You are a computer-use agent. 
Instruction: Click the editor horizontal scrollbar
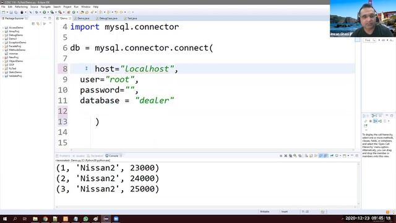point(212,150)
